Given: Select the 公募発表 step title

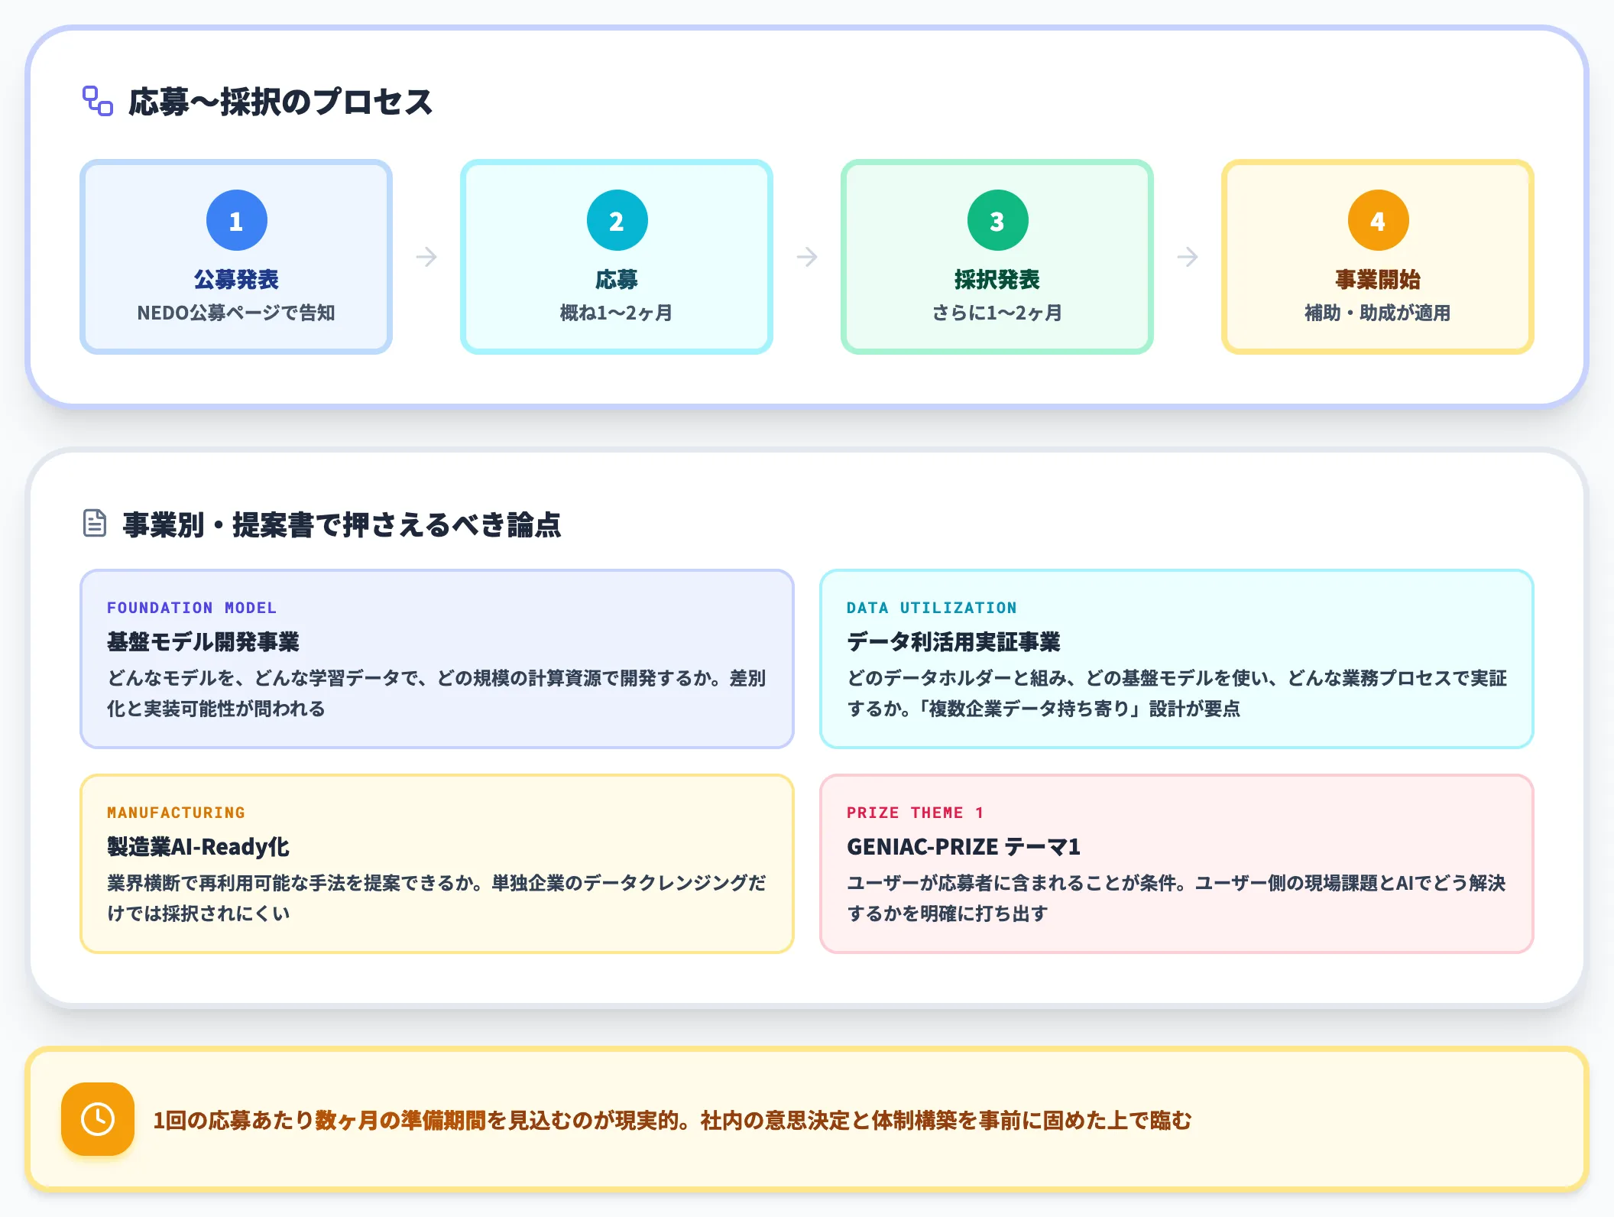Looking at the screenshot, I should tap(236, 280).
